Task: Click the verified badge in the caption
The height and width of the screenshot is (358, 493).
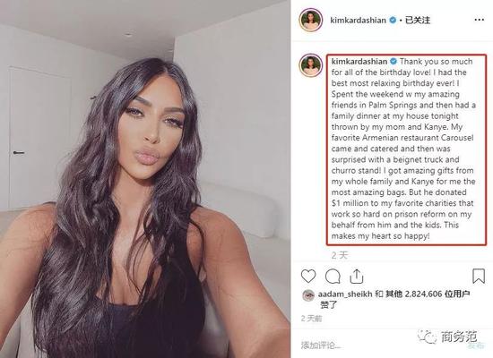Action: (394, 61)
